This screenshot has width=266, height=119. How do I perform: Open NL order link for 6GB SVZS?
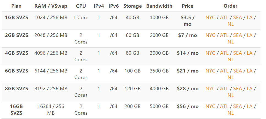[x=230, y=77]
